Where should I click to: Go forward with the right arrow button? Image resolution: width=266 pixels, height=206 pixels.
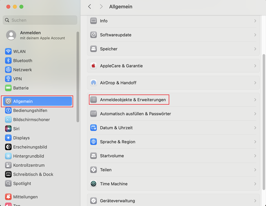click(101, 7)
